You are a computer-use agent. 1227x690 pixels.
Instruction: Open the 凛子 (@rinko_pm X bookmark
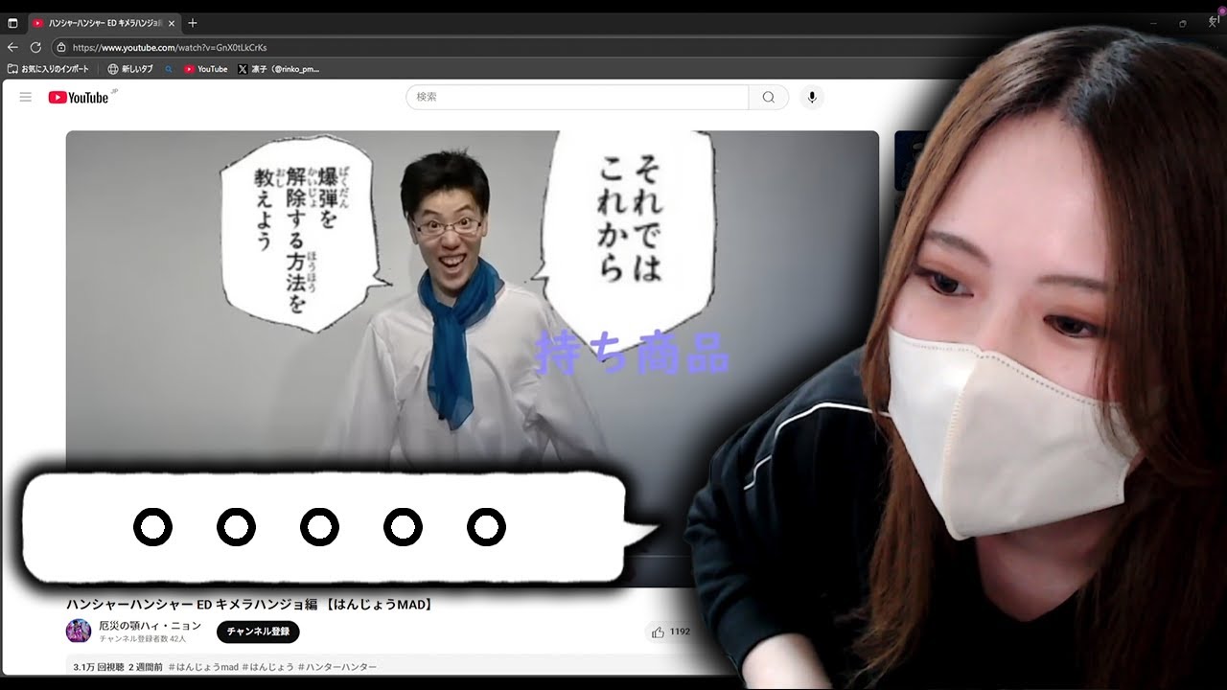(279, 69)
